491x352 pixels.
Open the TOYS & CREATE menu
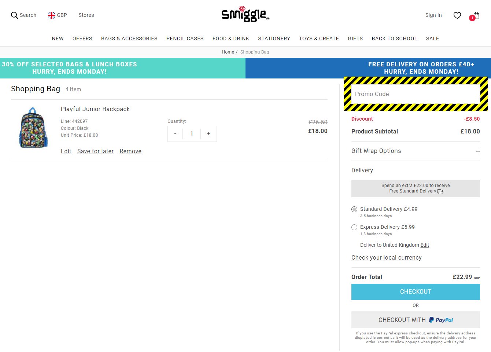point(319,38)
